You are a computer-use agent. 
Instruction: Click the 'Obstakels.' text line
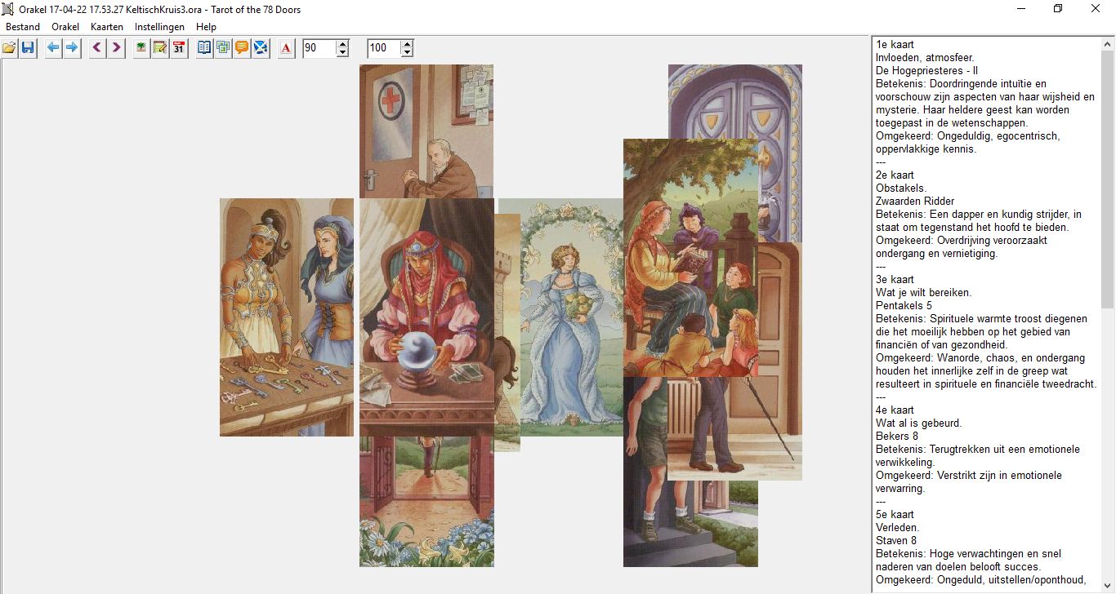[901, 188]
